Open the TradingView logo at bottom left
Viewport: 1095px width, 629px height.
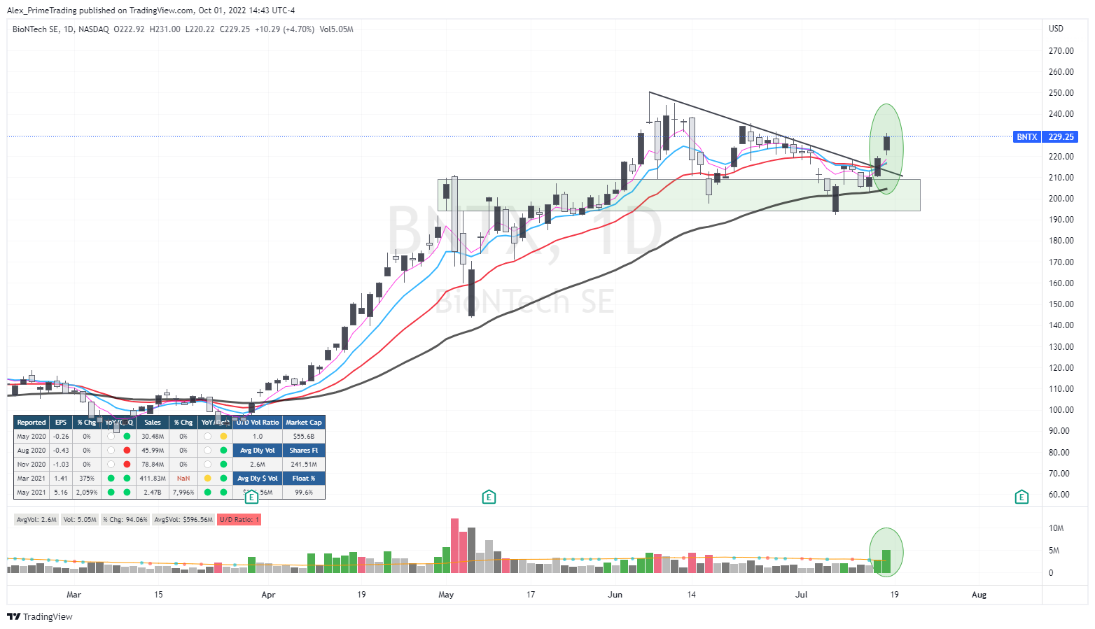pyautogui.click(x=40, y=616)
